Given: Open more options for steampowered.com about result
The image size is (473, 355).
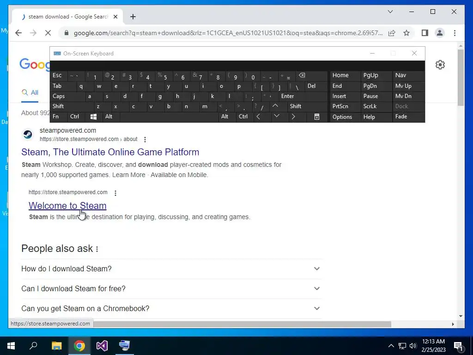Looking at the screenshot, I should click(x=145, y=140).
